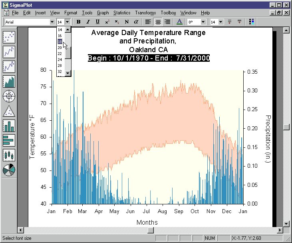This screenshot has height=243, width=292.
Task: Open the Statistics menu
Action: 122,13
